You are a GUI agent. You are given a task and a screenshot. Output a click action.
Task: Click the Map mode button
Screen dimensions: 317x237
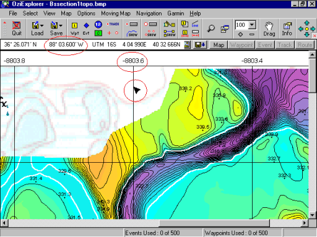(219, 45)
